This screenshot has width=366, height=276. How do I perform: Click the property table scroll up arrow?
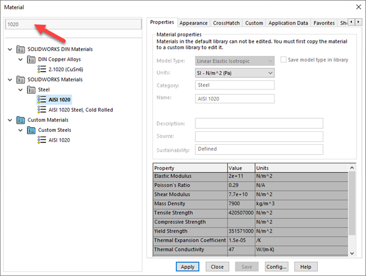[x=352, y=168]
